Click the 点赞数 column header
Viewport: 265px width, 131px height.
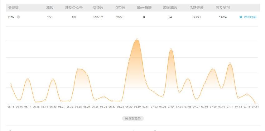(x=120, y=8)
